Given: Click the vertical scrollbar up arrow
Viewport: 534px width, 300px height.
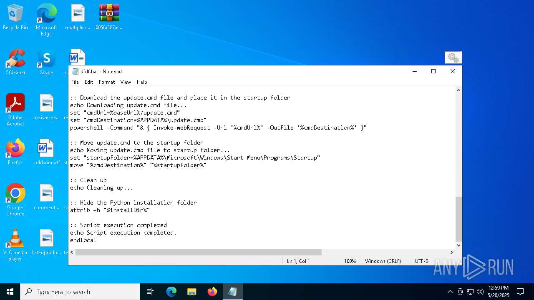Looking at the screenshot, I should click(458, 90).
